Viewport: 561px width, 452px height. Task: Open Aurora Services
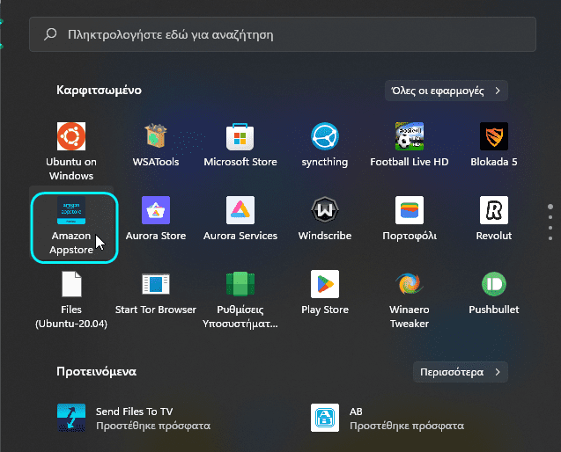[x=240, y=219]
